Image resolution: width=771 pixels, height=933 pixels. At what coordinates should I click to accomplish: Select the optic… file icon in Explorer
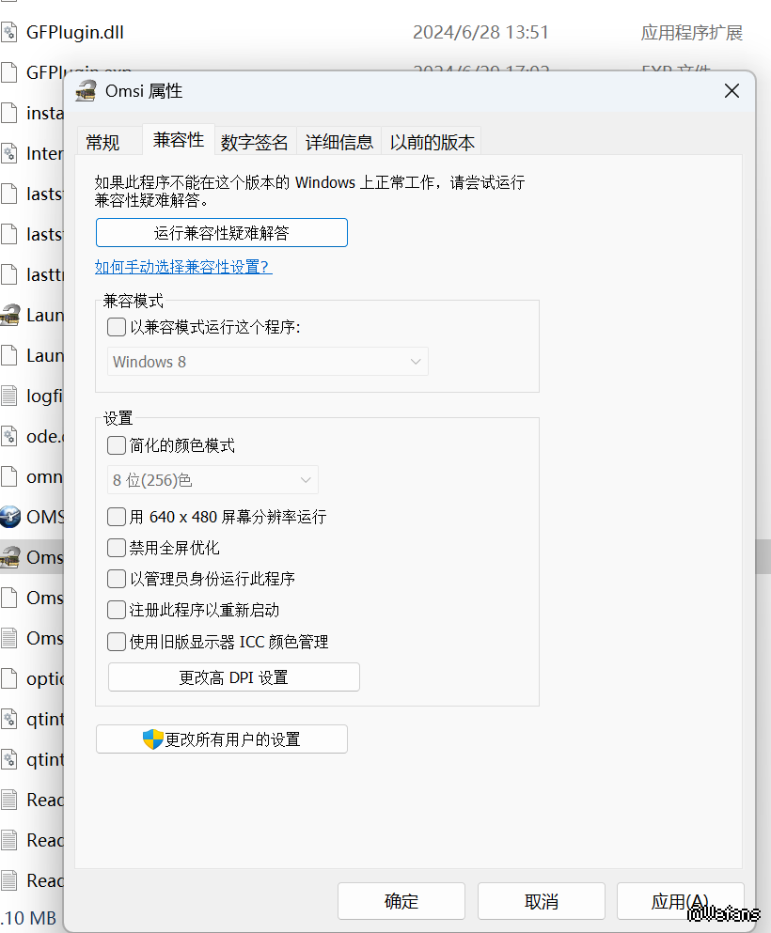tap(8, 678)
